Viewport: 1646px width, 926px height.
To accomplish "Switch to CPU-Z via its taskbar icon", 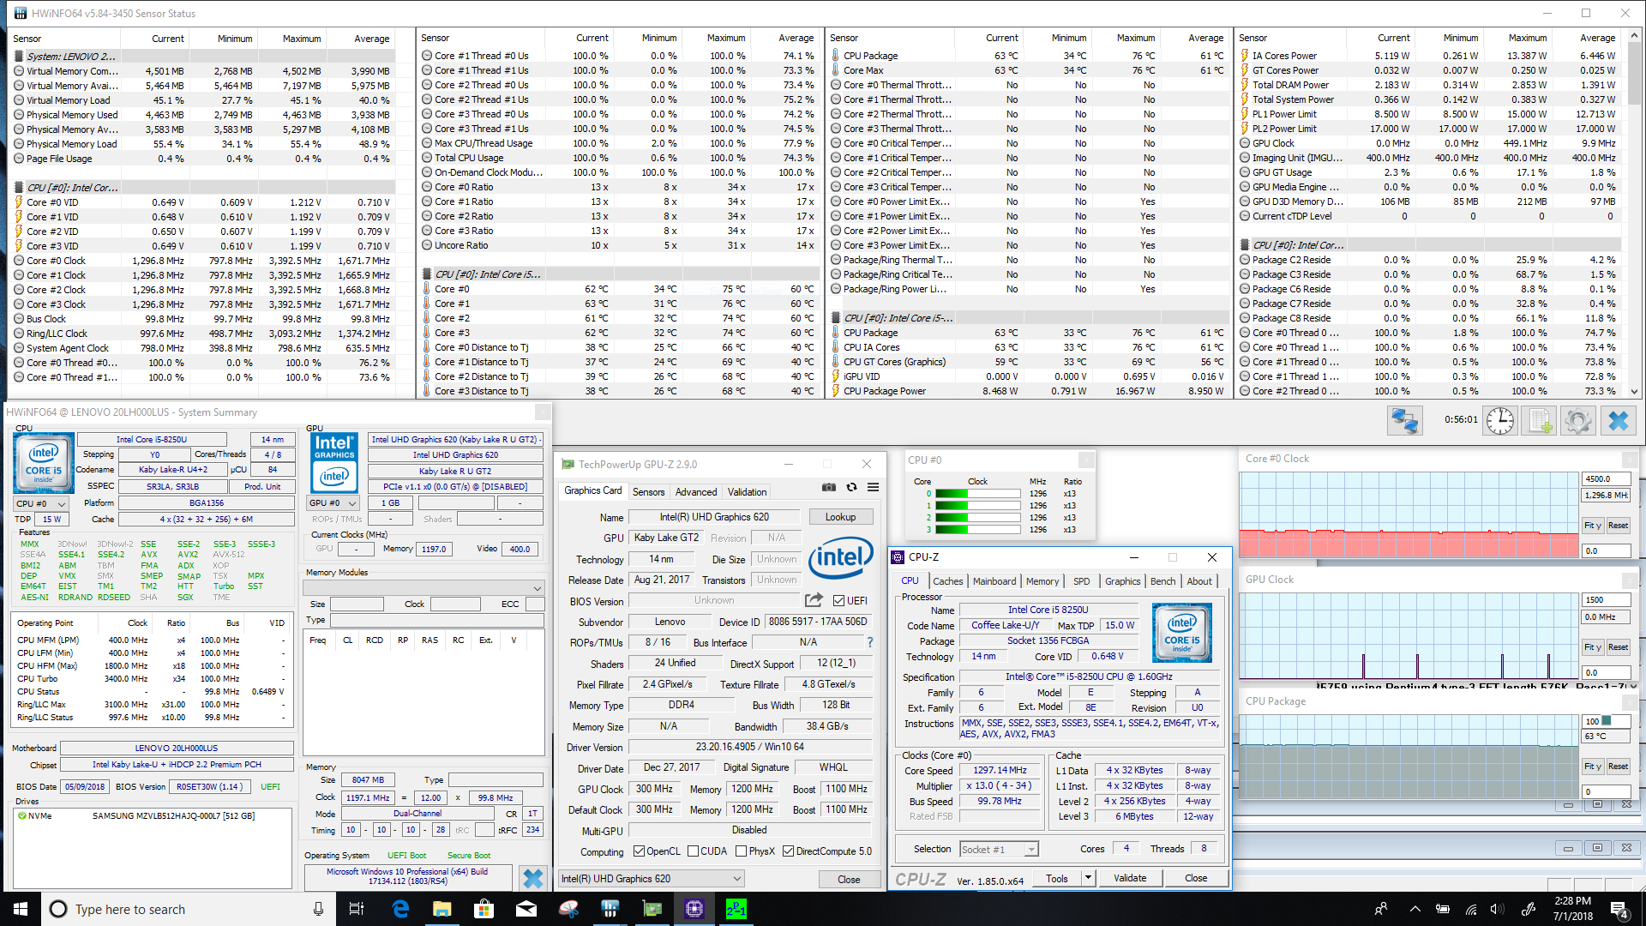I will point(694,909).
